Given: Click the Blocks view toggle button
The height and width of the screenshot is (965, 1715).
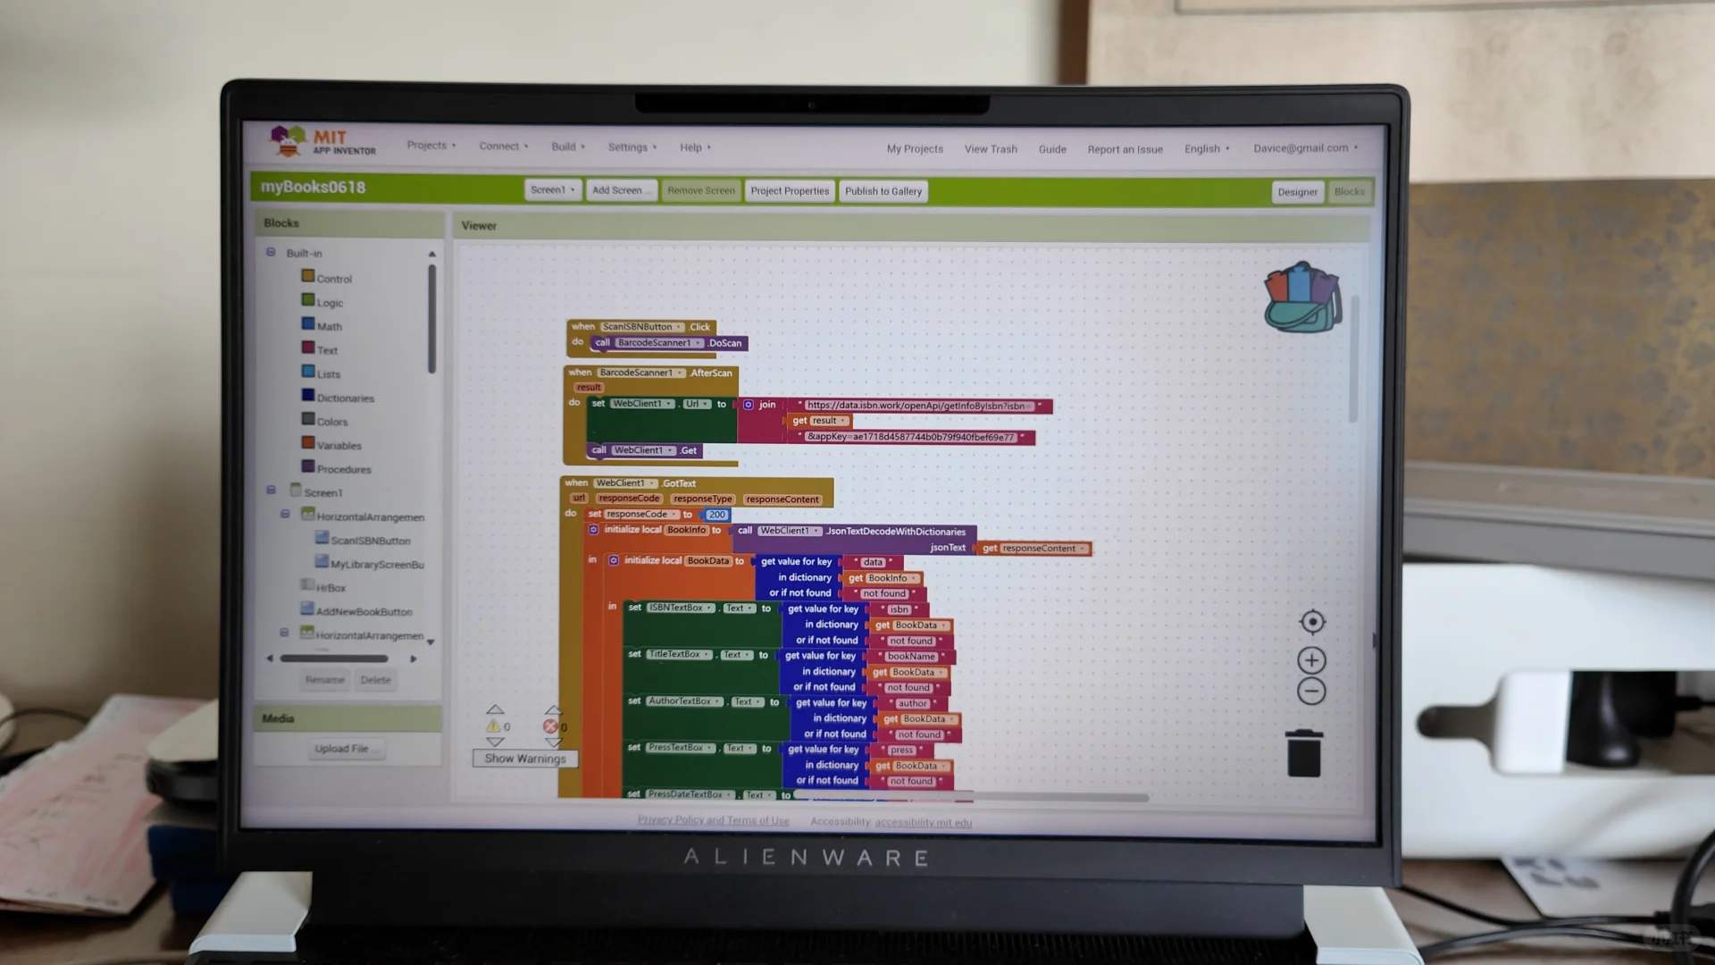Looking at the screenshot, I should (x=1348, y=191).
